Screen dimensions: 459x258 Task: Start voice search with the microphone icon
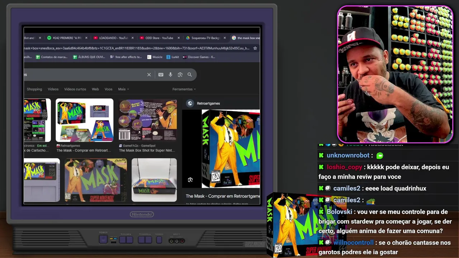tap(170, 75)
